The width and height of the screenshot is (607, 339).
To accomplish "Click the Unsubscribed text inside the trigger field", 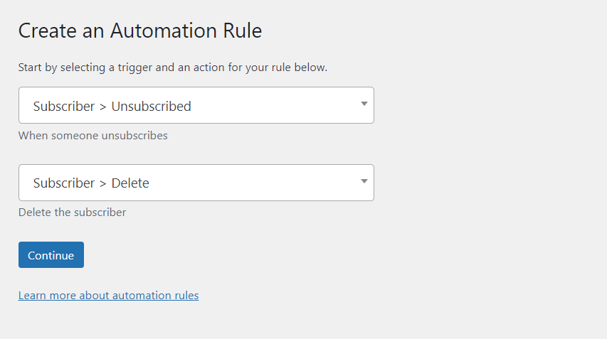I will click(x=152, y=107).
